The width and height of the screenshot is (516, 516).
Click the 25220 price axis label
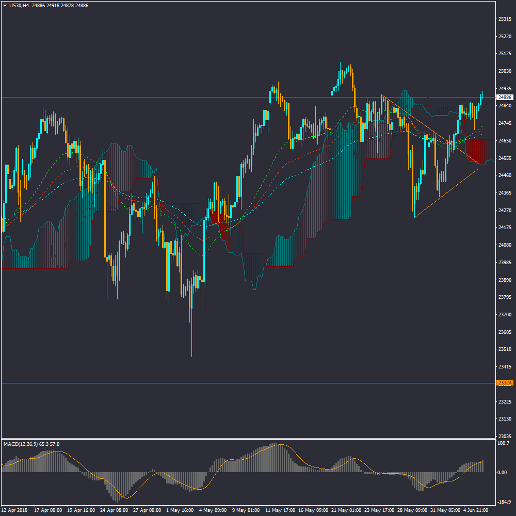[505, 36]
